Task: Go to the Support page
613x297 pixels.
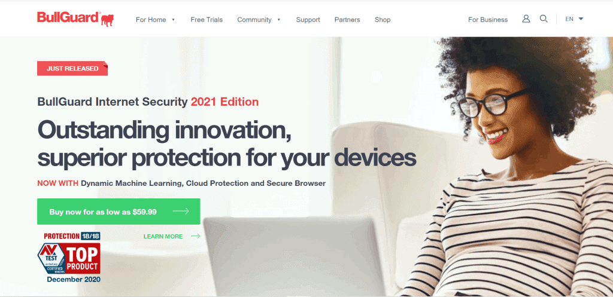Action: [x=308, y=20]
